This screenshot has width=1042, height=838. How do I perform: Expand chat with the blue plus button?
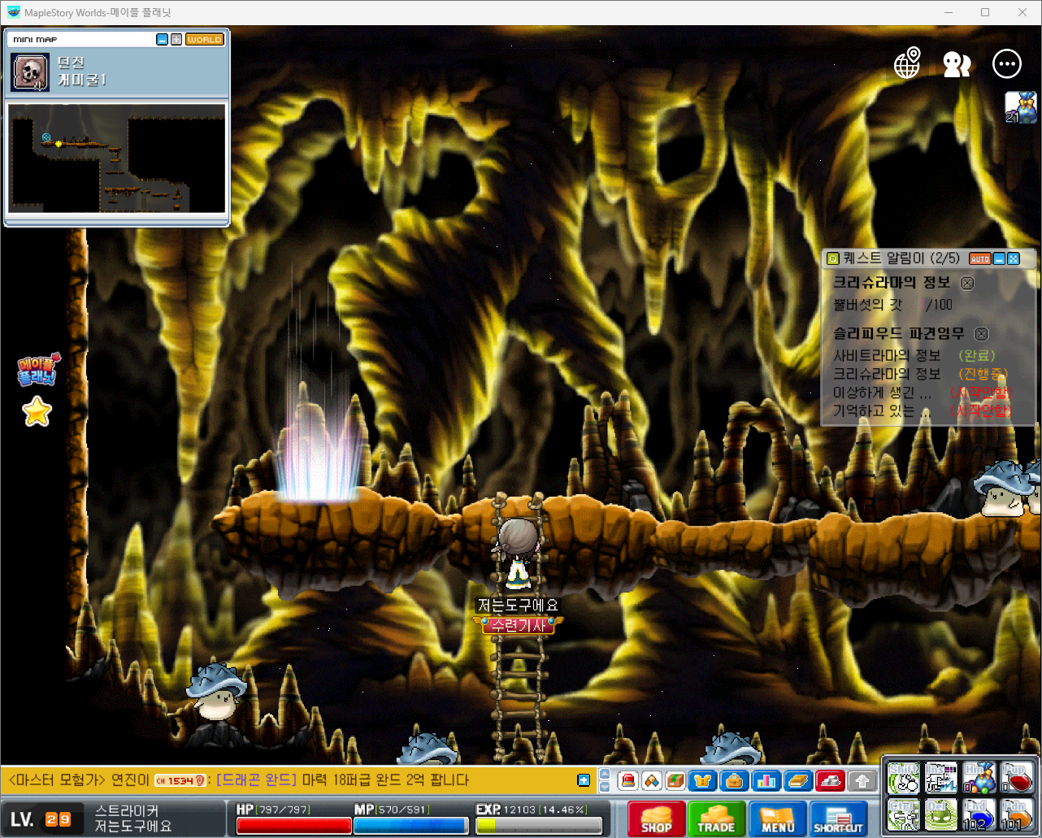(x=584, y=780)
